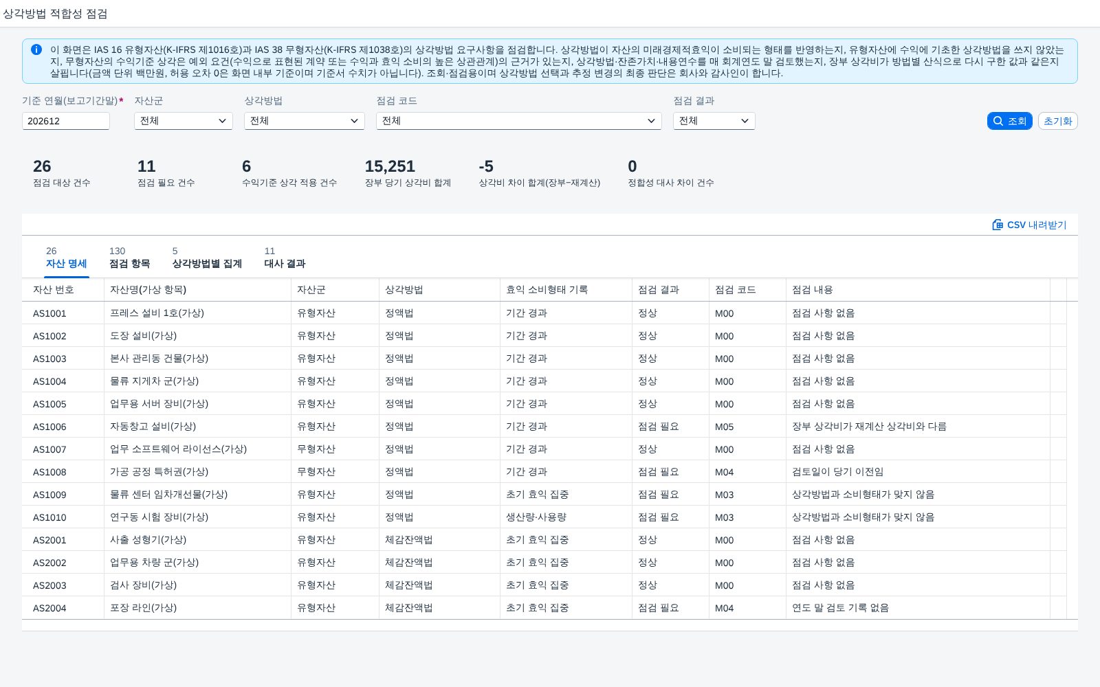Click the blue information icon in the notice banner
The height and width of the screenshot is (687, 1100).
pyautogui.click(x=36, y=49)
